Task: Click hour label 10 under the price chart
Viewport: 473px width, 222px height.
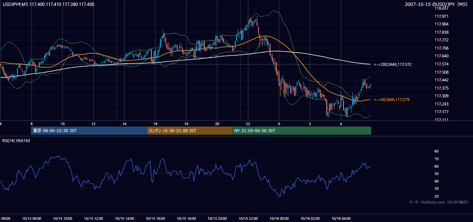Action: coord(63,124)
